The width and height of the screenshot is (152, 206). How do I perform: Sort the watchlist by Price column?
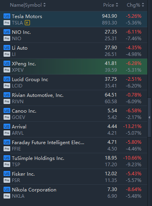(111, 5)
